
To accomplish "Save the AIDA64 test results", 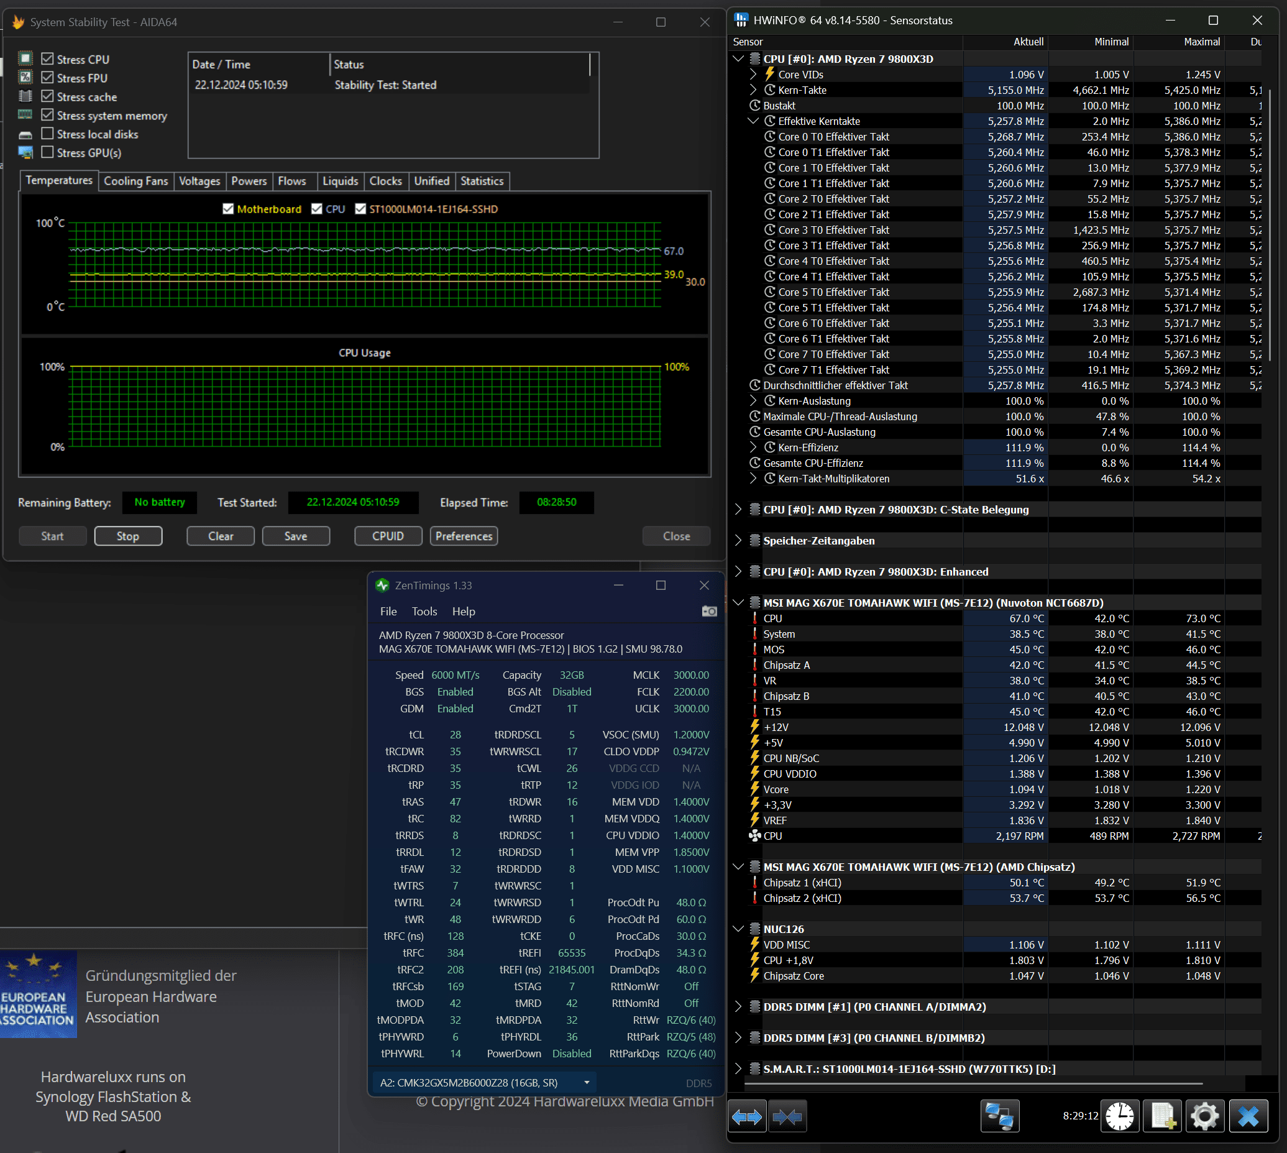I will (296, 536).
